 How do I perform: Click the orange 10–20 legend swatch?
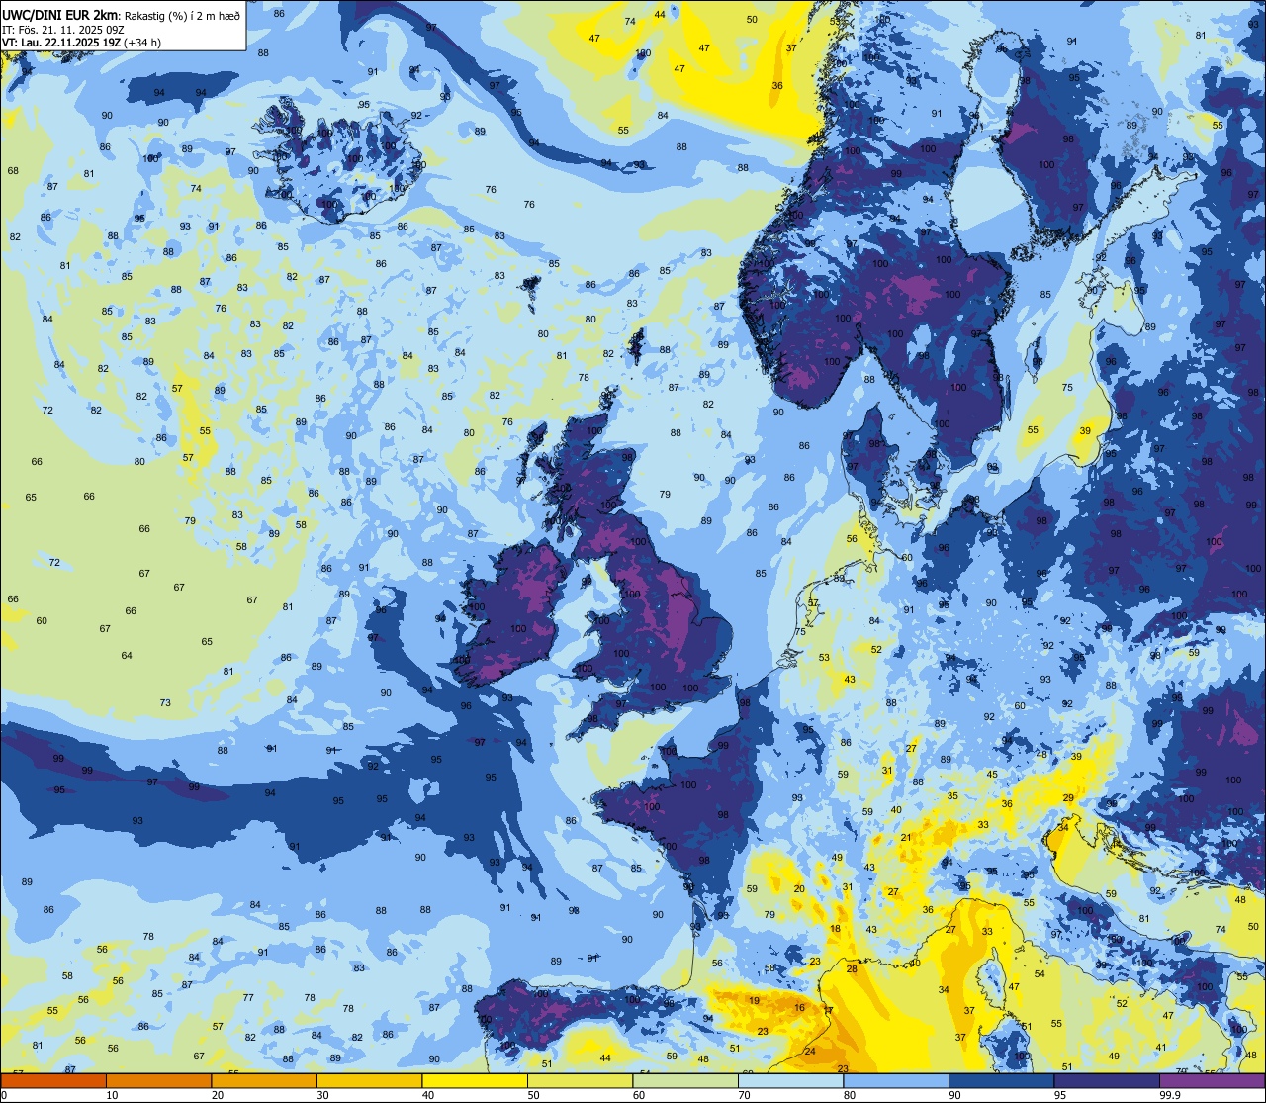pyautogui.click(x=158, y=1080)
